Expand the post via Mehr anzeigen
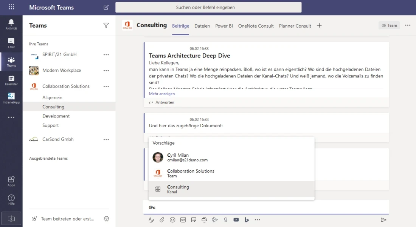 point(162,94)
